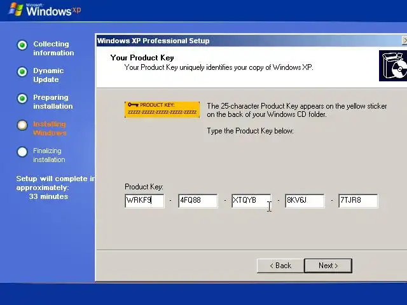Click the 'Installing Windows' step label
407x305 pixels.
(x=50, y=128)
